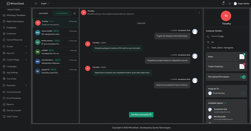
Task: Open Clear Cache from the sidebar
Action: (x=12, y=117)
